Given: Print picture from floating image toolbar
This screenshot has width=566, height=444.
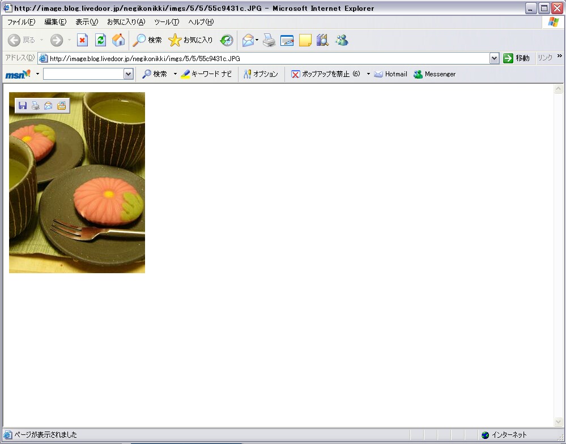Looking at the screenshot, I should pos(35,106).
